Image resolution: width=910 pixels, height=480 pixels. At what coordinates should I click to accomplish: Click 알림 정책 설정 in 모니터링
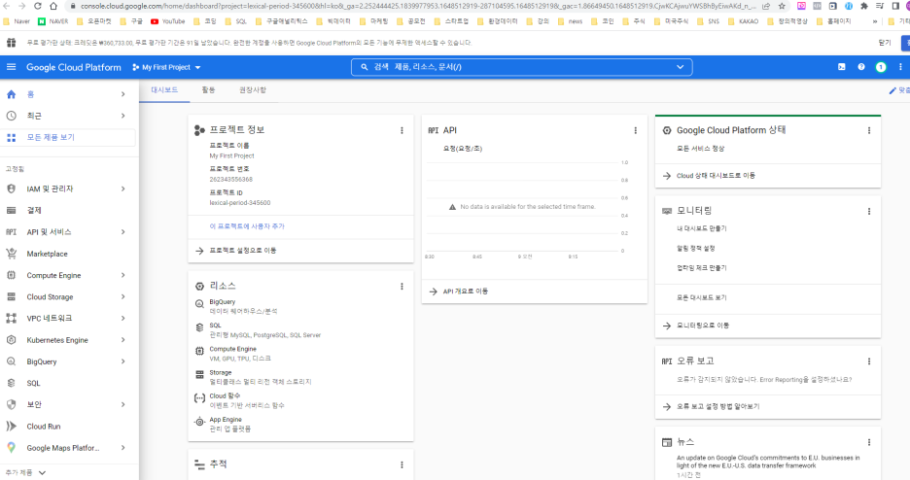point(695,248)
